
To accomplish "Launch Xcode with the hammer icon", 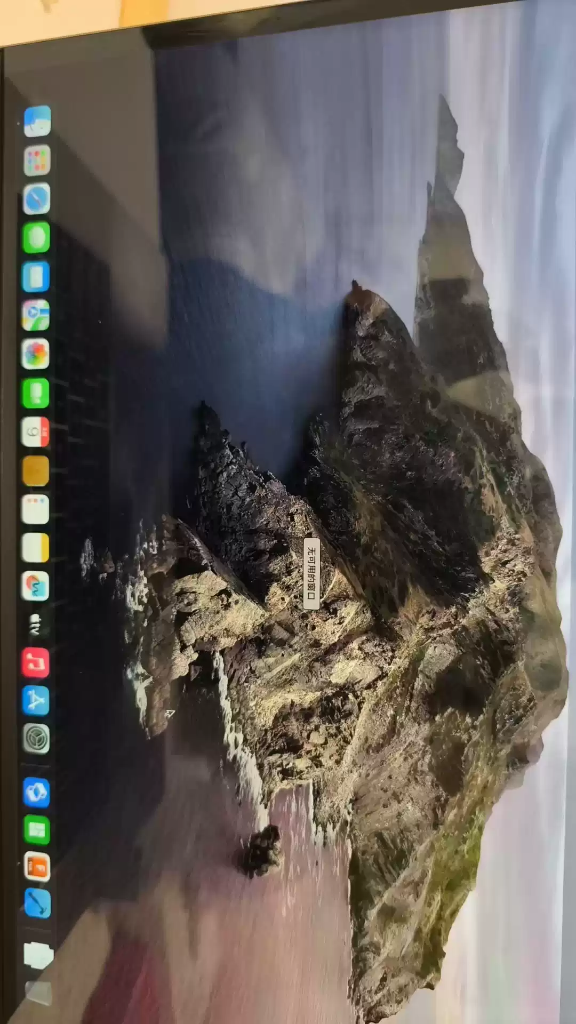I will pos(37,904).
